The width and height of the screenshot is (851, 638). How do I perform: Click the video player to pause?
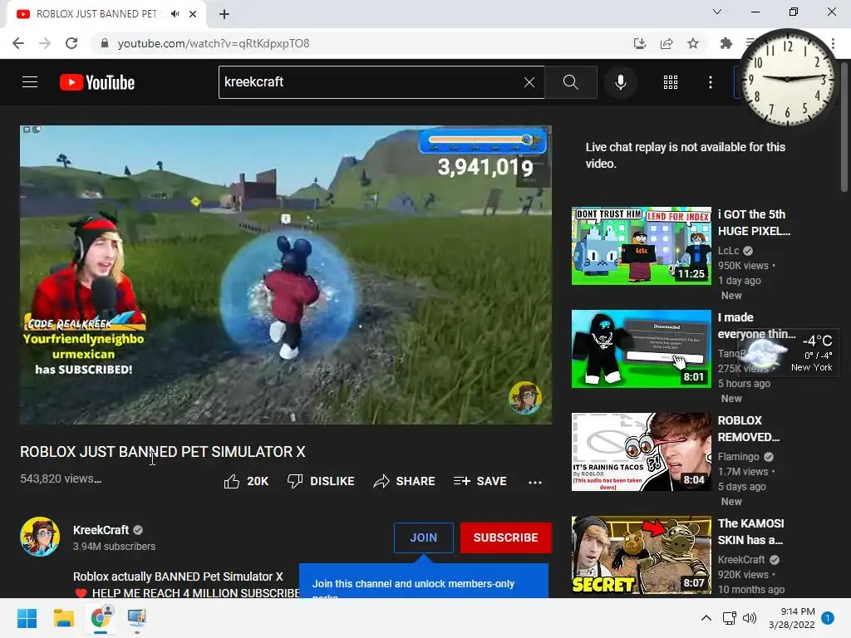coord(286,274)
